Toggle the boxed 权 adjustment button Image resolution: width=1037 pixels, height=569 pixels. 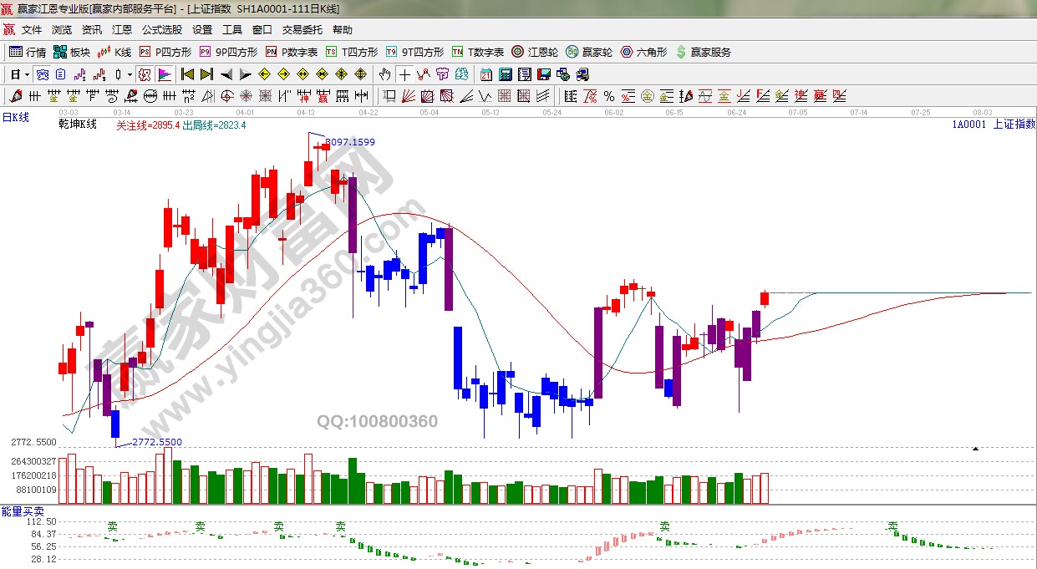click(145, 74)
